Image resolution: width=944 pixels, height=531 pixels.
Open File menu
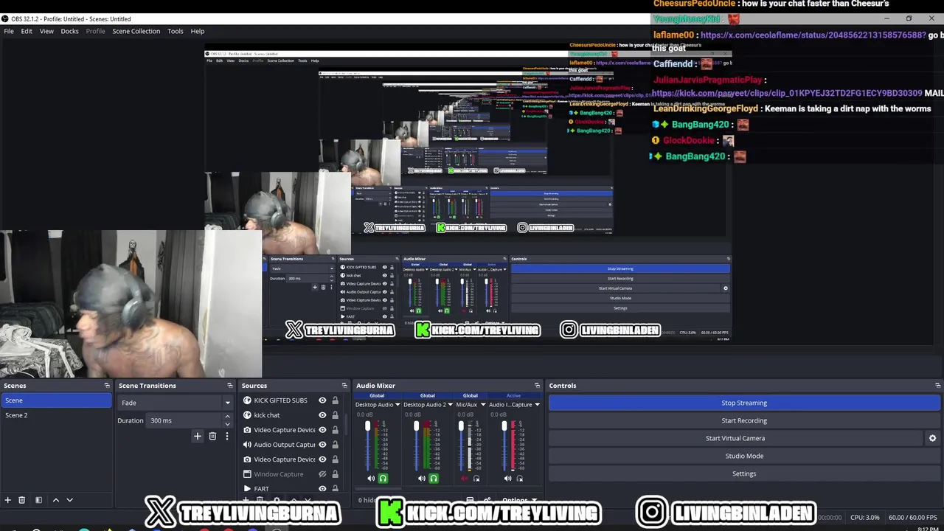[9, 31]
